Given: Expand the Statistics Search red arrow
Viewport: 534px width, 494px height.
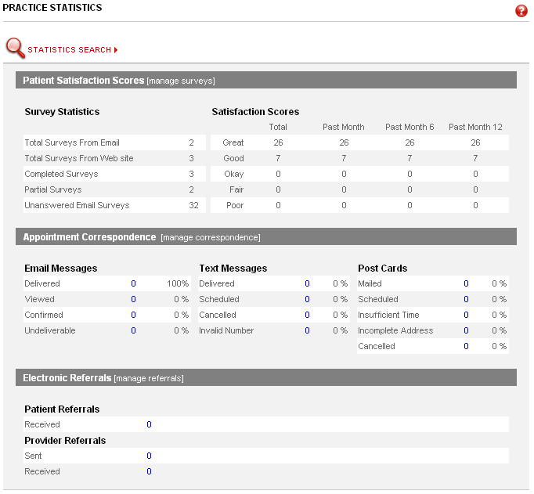Looking at the screenshot, I should (116, 50).
